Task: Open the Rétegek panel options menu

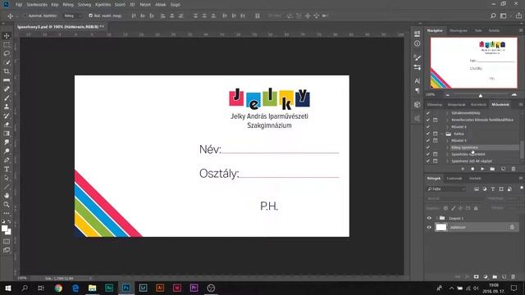Action: (x=521, y=179)
